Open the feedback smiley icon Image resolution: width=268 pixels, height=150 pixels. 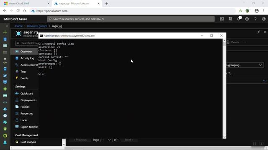click(264, 19)
